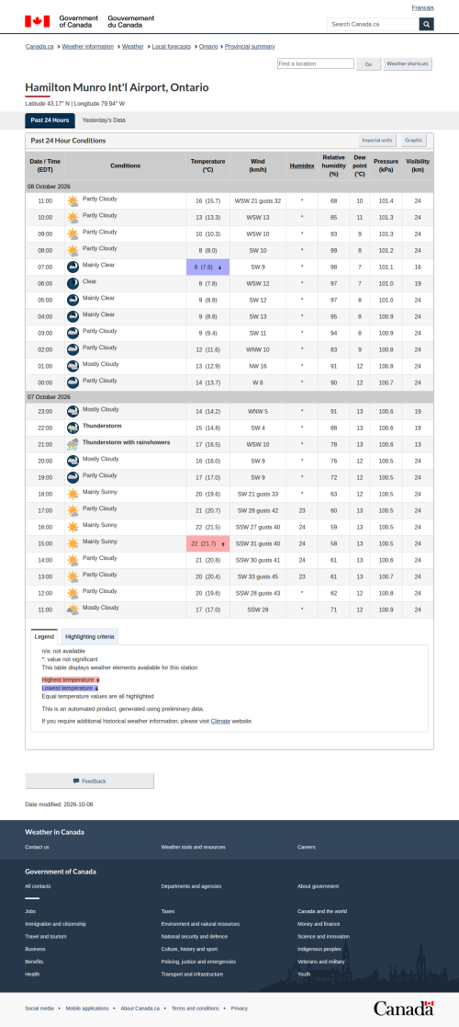This screenshot has width=459, height=1027.
Task: Open the Local forecasts breadcrumb link
Action: [172, 47]
